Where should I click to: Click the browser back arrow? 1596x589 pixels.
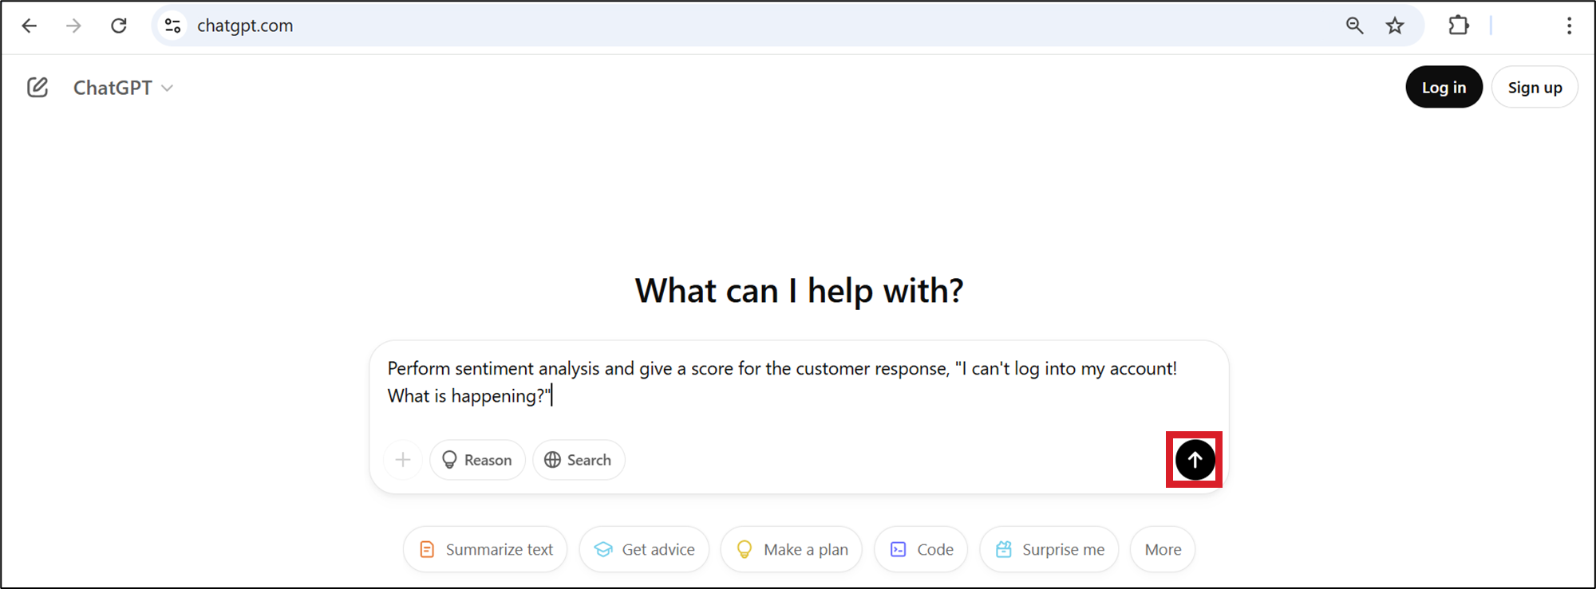30,26
